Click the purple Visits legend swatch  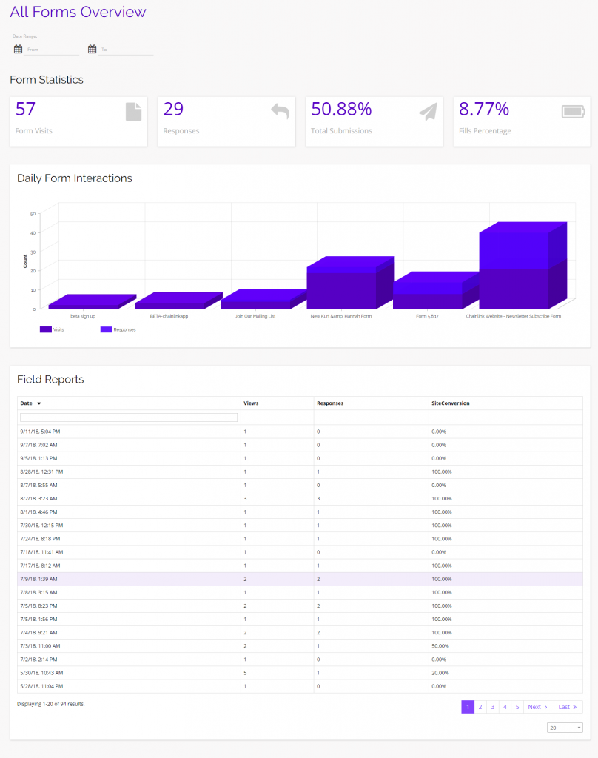[44, 329]
